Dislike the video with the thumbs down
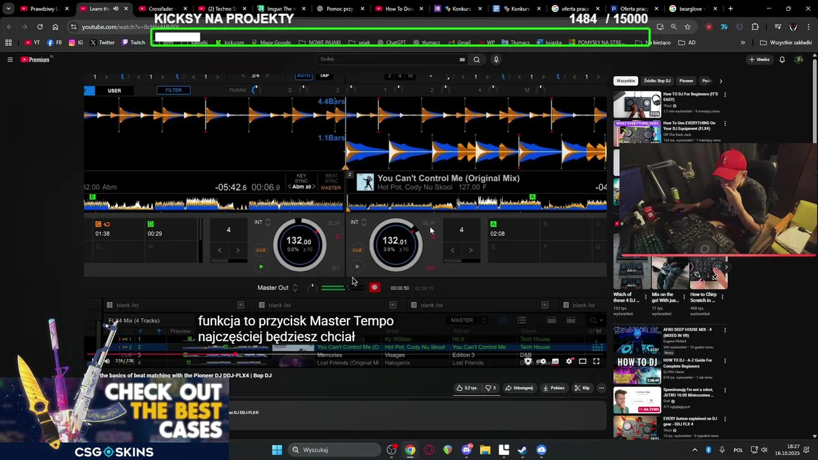The width and height of the screenshot is (818, 460). pyautogui.click(x=490, y=388)
